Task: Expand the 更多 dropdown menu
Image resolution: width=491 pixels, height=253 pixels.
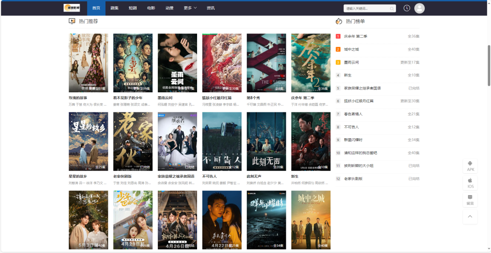Action: tap(190, 8)
